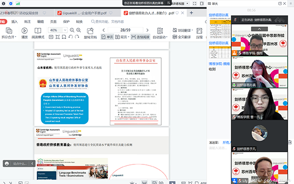Screen dimensions: 294x184
Task: Switch to the 活动议程安排 document tab
Action: point(23,13)
